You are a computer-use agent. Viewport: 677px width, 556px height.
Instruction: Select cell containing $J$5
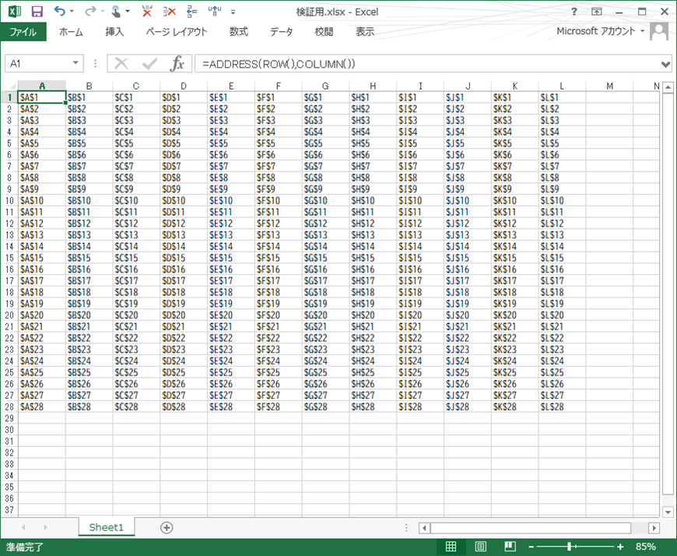coord(468,143)
